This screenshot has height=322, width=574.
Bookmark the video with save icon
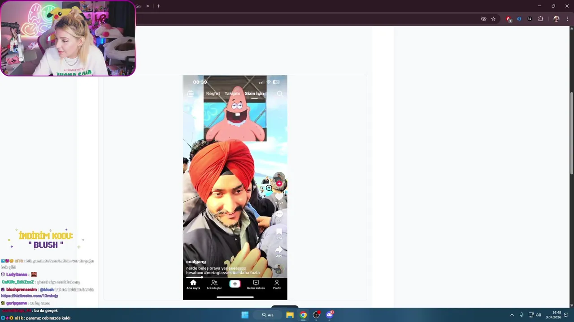click(x=279, y=232)
